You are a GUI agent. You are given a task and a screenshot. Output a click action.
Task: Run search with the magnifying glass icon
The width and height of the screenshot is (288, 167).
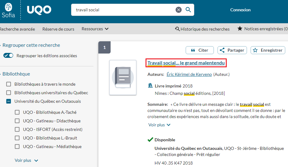pos(188,10)
